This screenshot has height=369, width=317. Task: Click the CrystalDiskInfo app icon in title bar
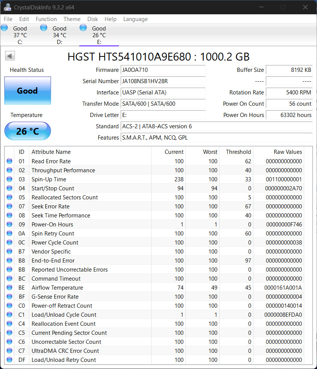coord(7,7)
